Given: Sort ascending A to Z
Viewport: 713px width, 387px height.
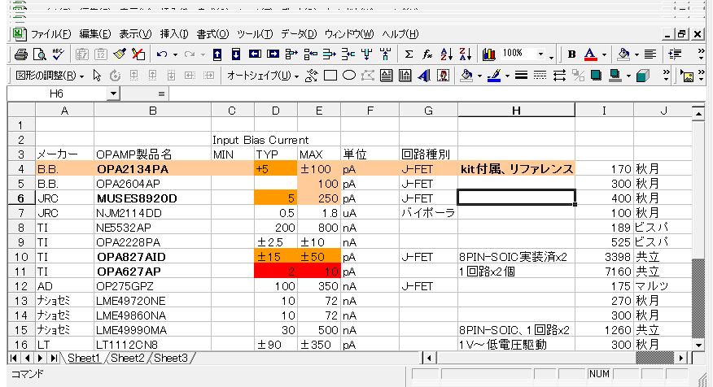Looking at the screenshot, I should tap(446, 54).
